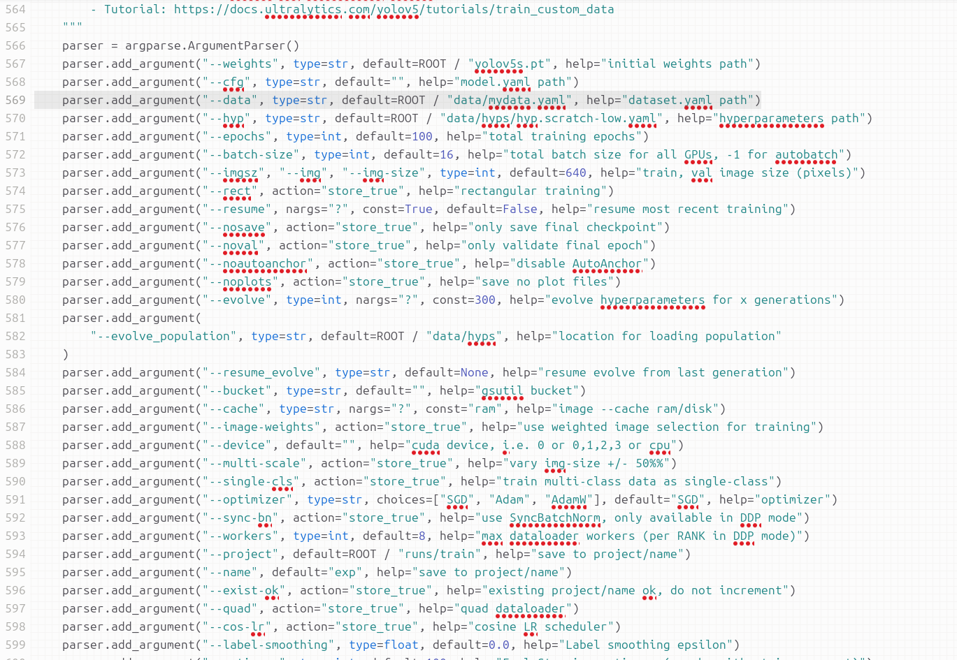957x660 pixels.
Task: Click the "--noautoanchor" argument string
Action: pyautogui.click(x=258, y=263)
